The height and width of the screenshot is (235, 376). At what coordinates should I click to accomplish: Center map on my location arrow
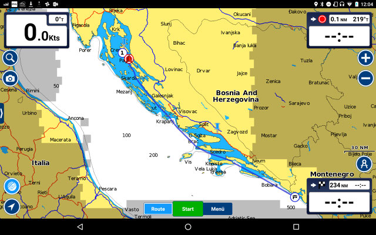pos(12,206)
